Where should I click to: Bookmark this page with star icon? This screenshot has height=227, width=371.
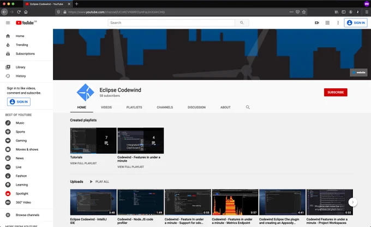pyautogui.click(x=304, y=12)
